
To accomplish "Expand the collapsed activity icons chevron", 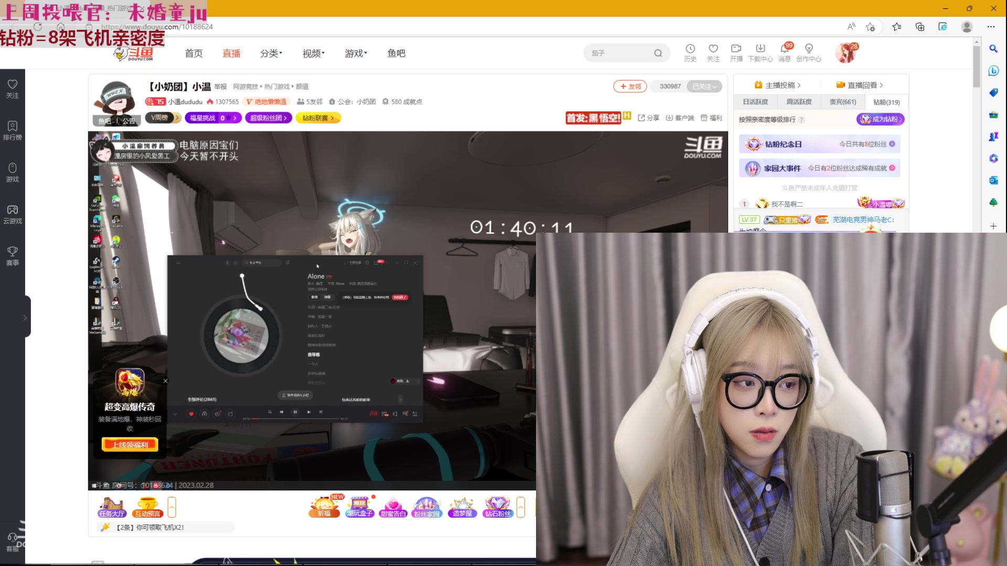I will 521,507.
